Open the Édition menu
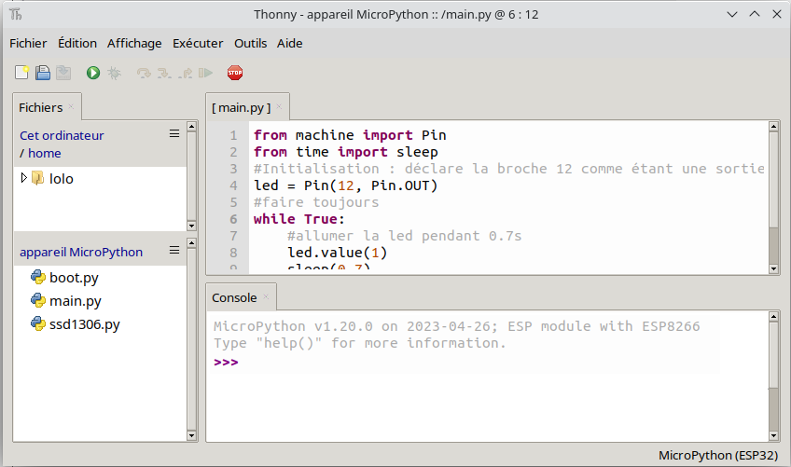The width and height of the screenshot is (791, 467). [77, 44]
